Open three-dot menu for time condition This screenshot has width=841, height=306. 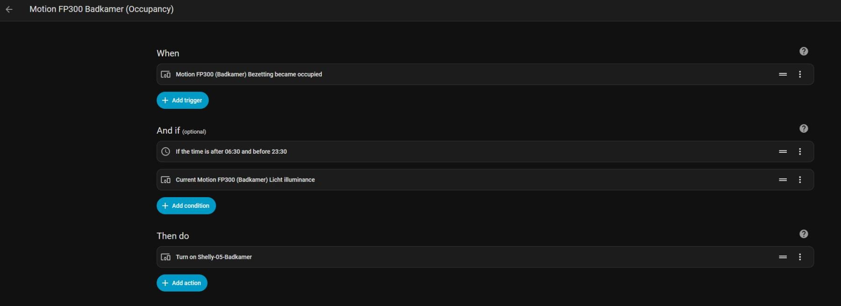(x=800, y=151)
